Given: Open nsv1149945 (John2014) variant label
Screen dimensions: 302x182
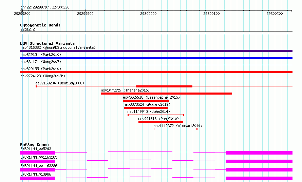Looking at the screenshot, I should 149,112.
